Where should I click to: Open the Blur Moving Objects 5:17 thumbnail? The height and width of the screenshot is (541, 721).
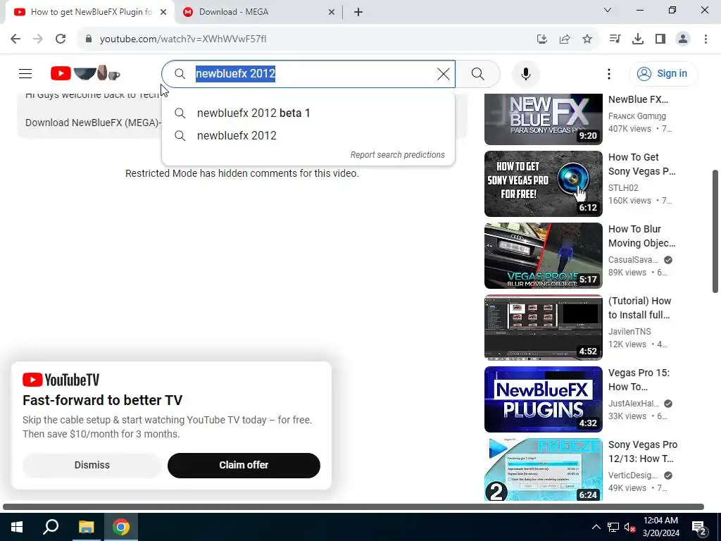point(543,255)
